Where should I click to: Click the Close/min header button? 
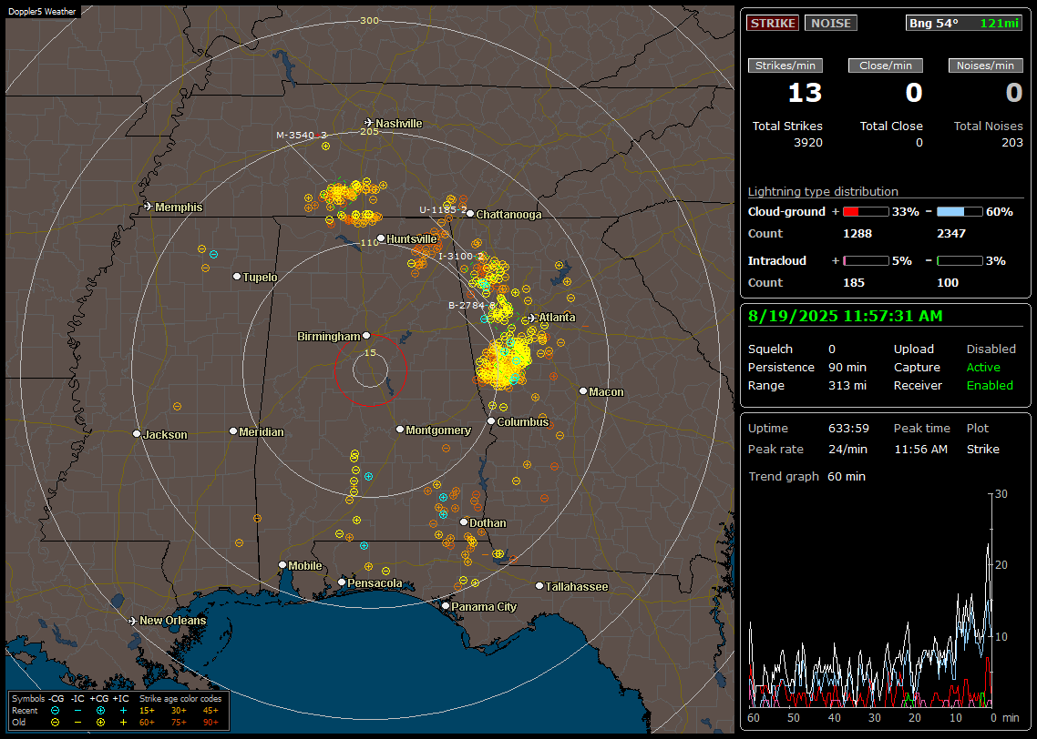(886, 66)
